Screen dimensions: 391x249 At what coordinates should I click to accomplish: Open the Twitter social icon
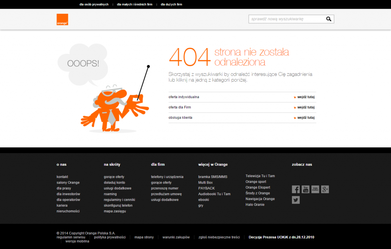[296, 200]
